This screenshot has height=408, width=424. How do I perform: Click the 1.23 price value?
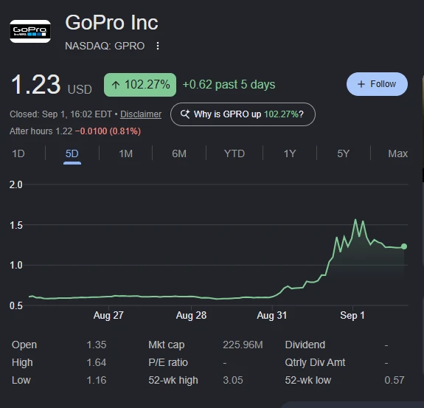[x=35, y=85]
